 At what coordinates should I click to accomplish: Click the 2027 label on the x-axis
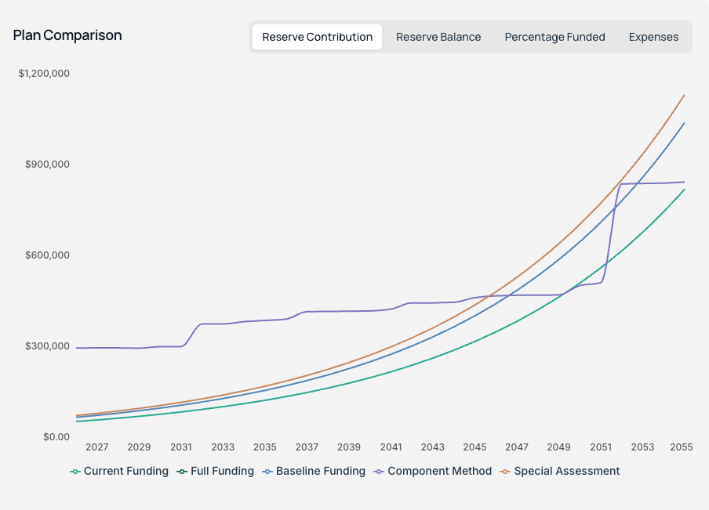click(x=97, y=447)
